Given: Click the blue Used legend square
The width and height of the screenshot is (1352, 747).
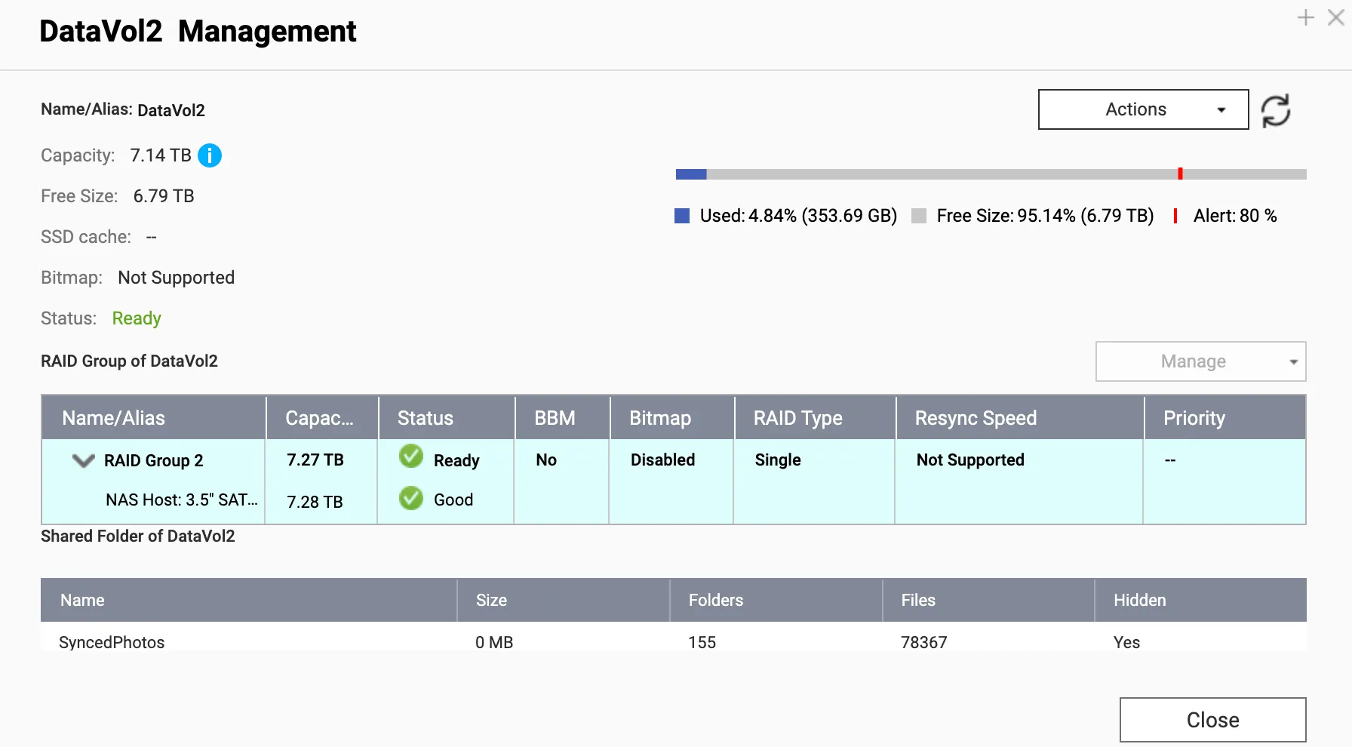Looking at the screenshot, I should click(x=682, y=217).
